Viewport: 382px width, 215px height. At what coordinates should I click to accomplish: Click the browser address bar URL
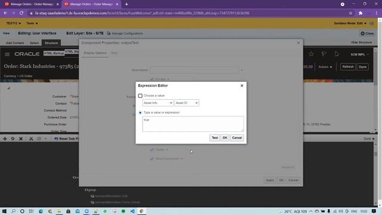(x=142, y=13)
